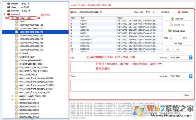Select key 1000000000000012222 in tree
196x120 pixels.
click(31, 39)
